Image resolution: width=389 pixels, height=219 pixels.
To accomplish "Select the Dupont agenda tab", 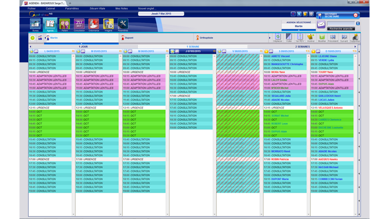I will 156,38.
